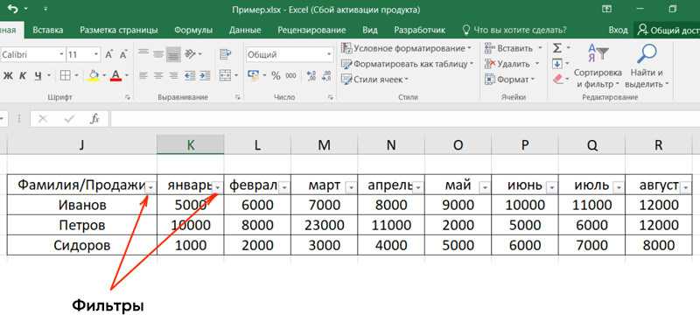Increase decimal places icon
Viewport: 700px width, 329px height.
(311, 76)
